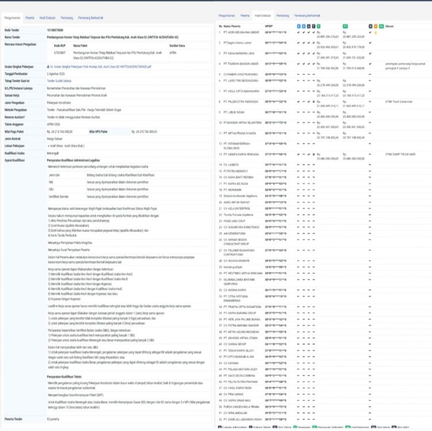
Task: Click the 'STNK Truck Crane mati' reason text
Action: pyautogui.click(x=399, y=102)
